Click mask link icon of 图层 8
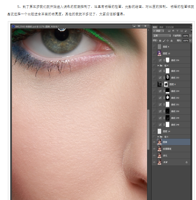 click(x=163, y=84)
